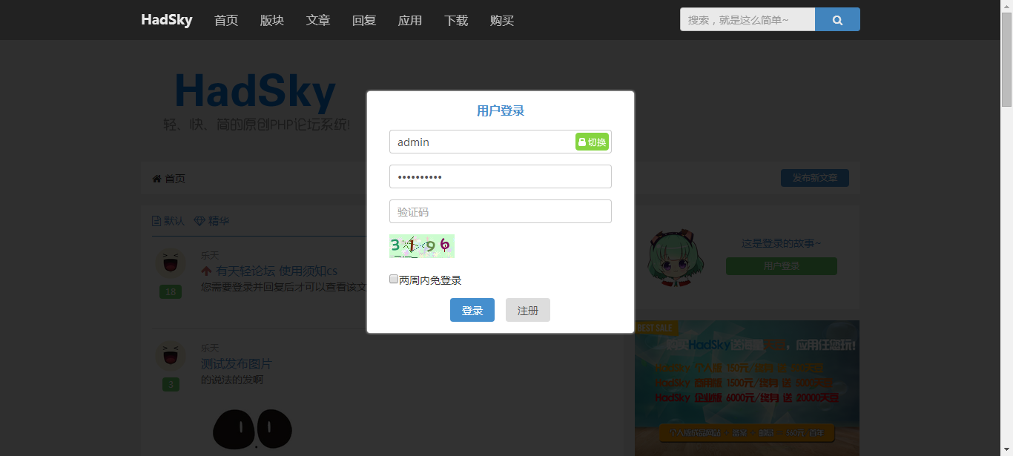The image size is (1013, 456).
Task: Tick the 两周内免登录 checkbox
Action: coord(394,280)
